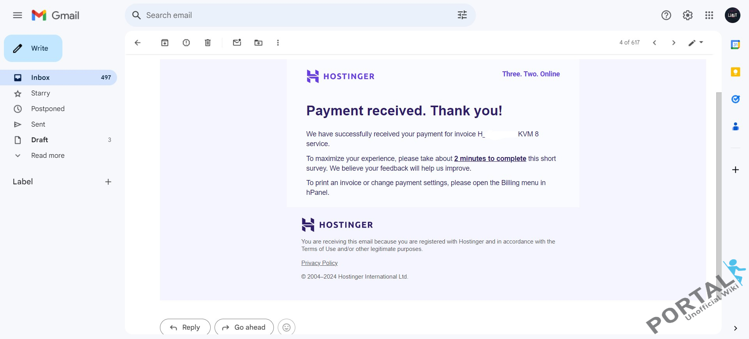749x339 pixels.
Task: Open search options filter icon
Action: pos(462,15)
